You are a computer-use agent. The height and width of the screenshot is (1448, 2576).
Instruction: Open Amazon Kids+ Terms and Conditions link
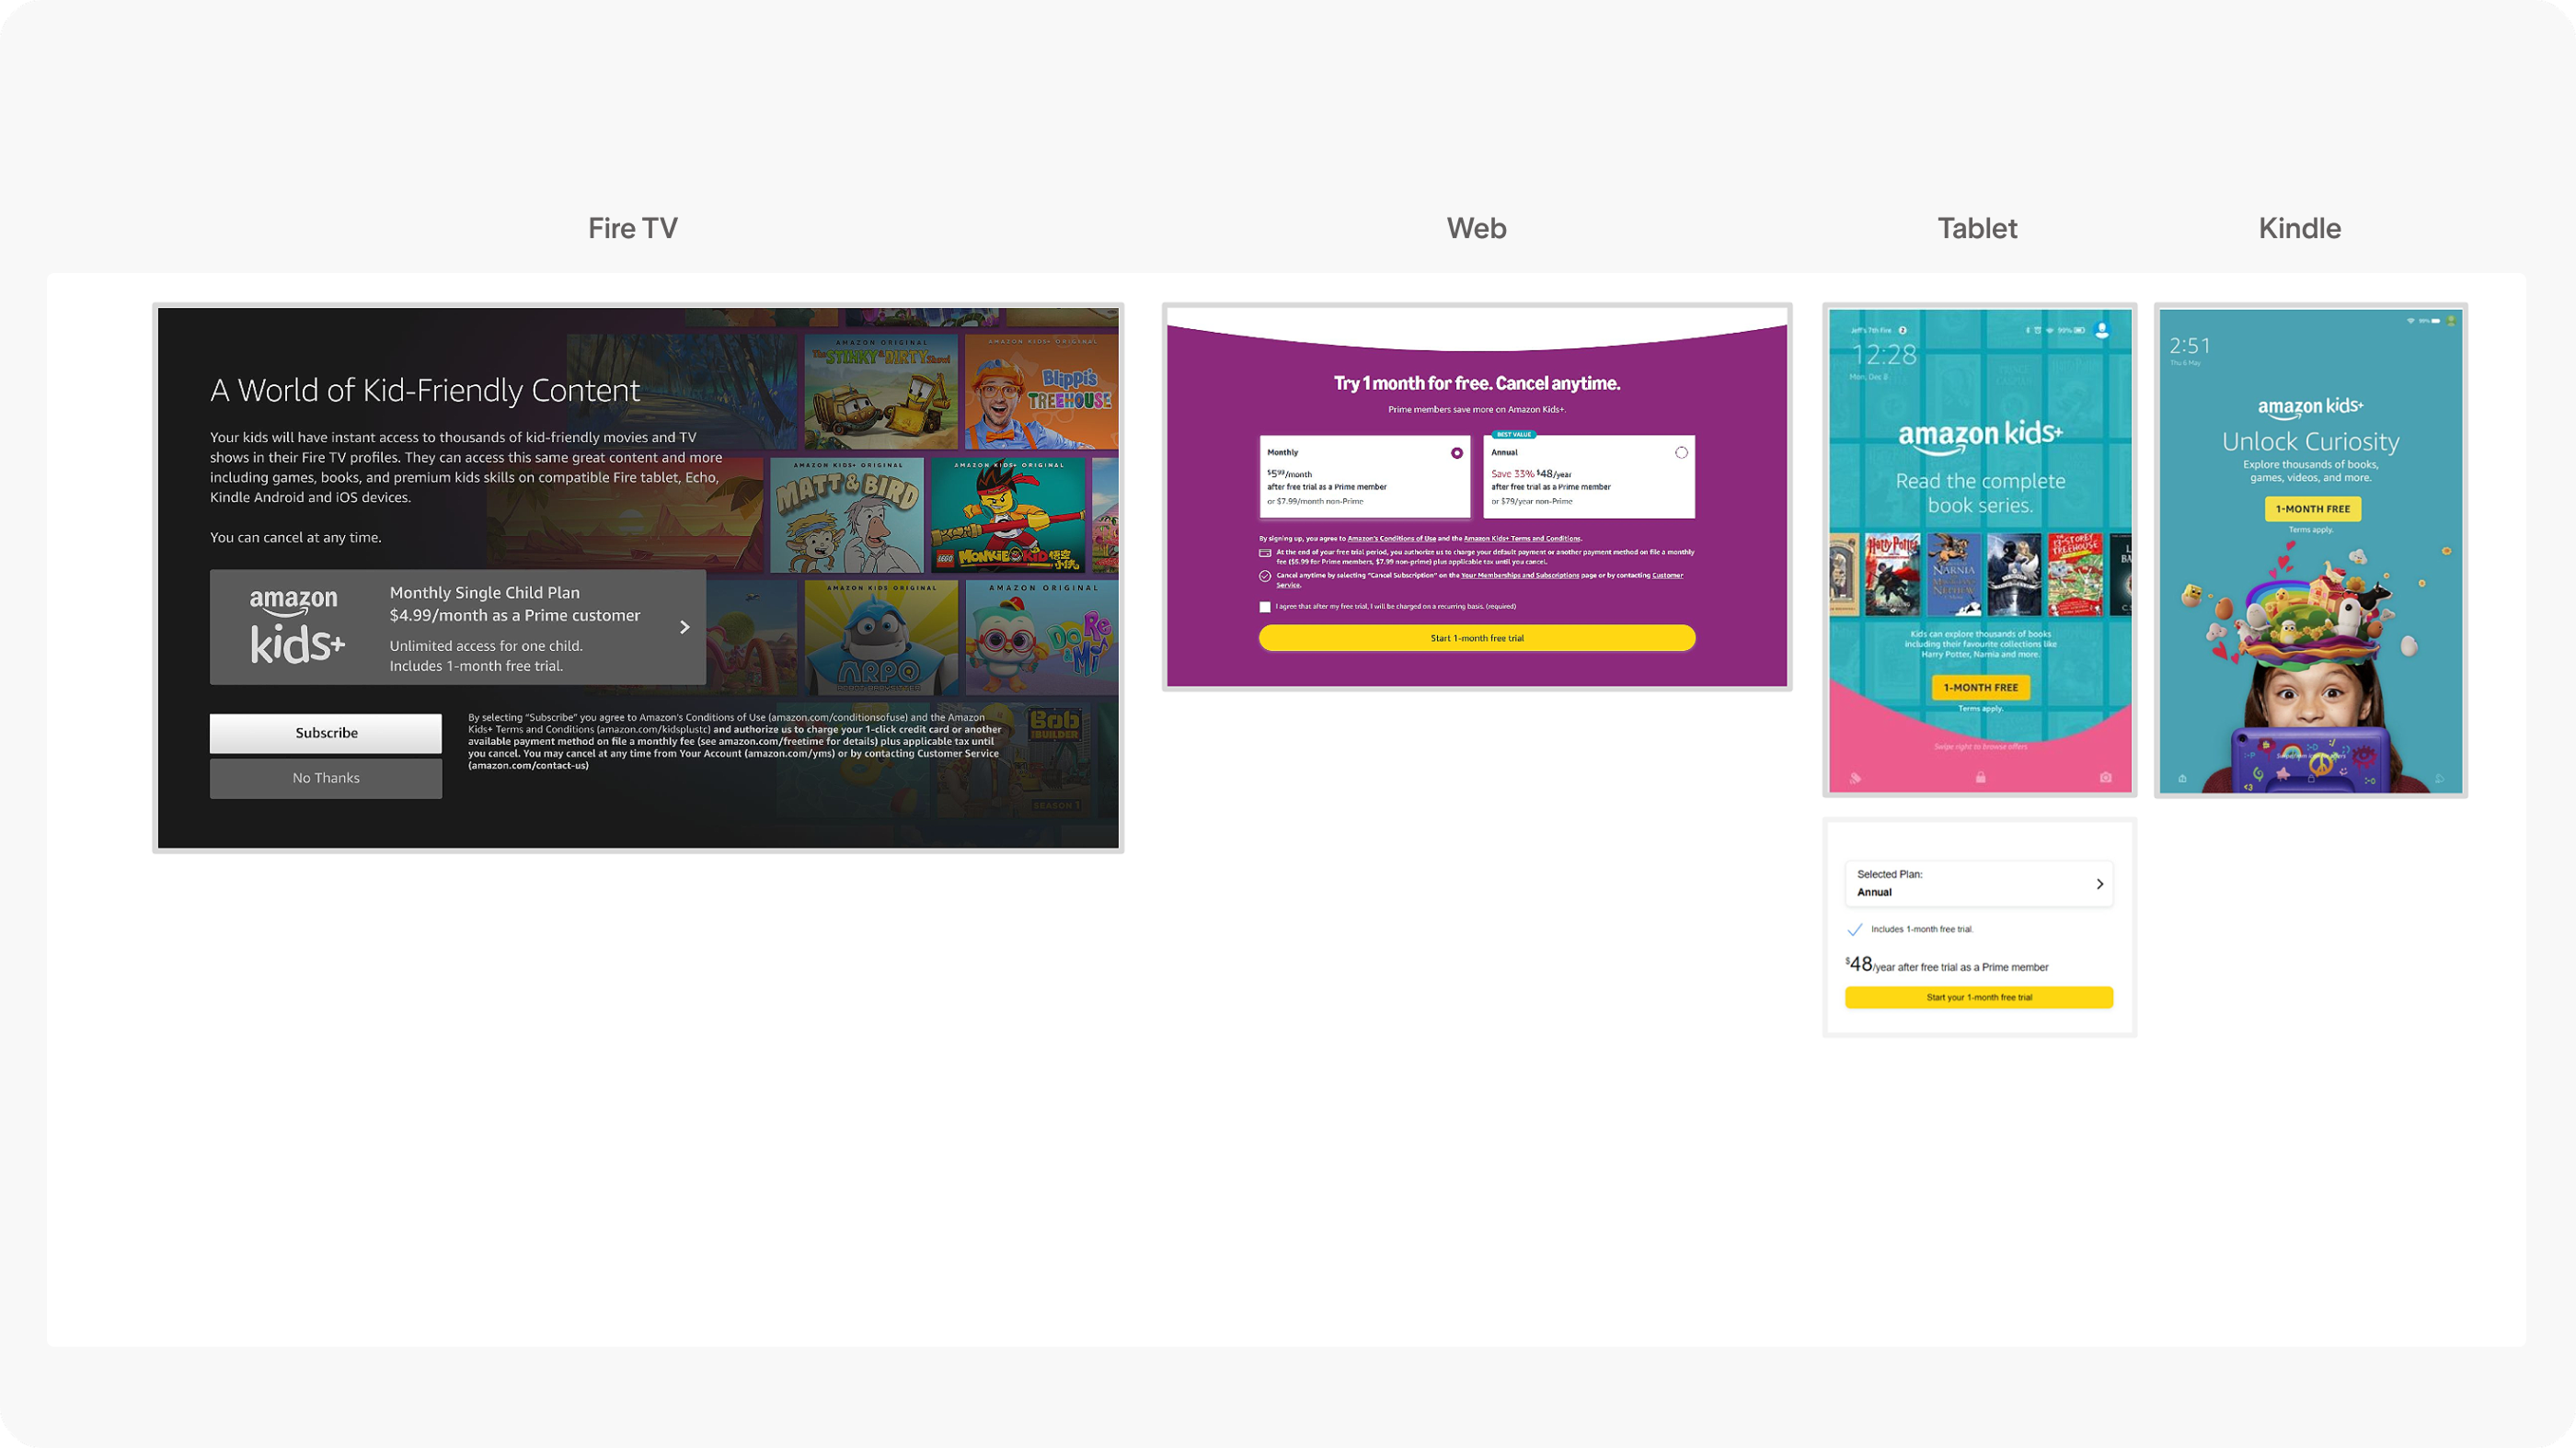click(x=1522, y=539)
